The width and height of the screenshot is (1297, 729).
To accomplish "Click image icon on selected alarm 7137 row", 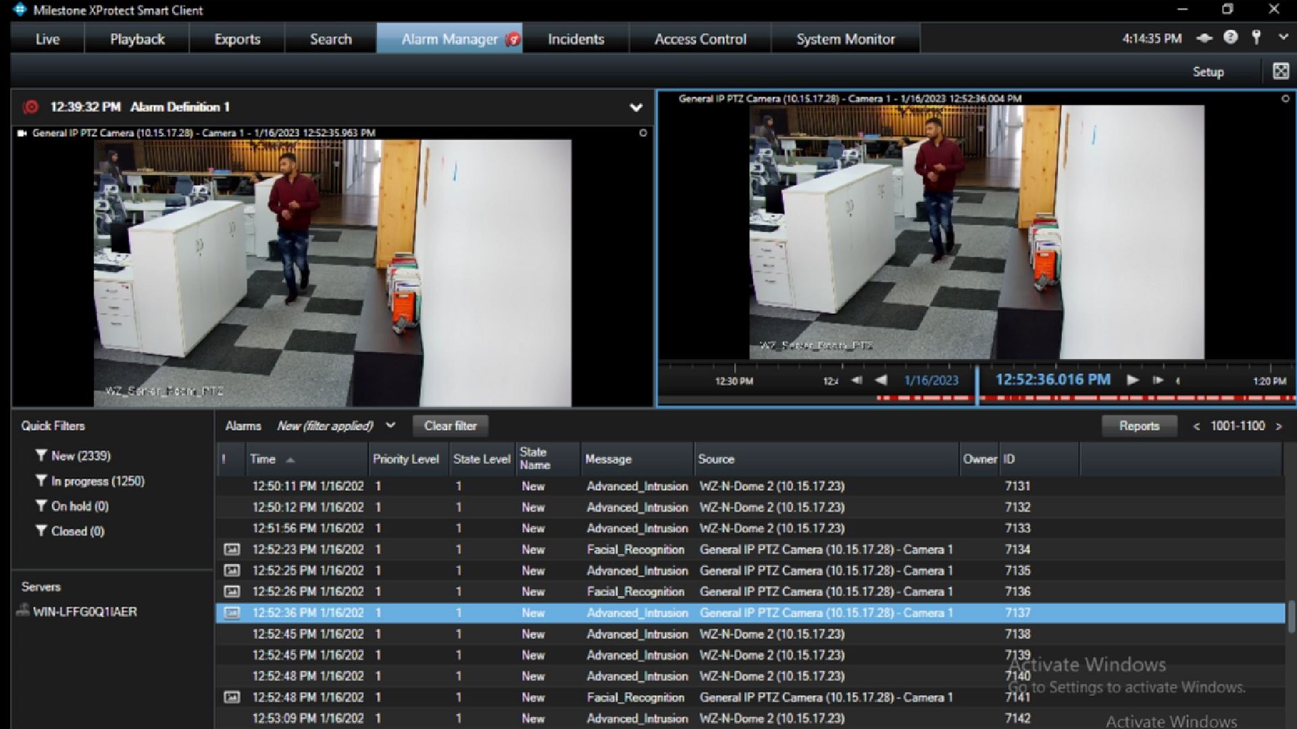I will pyautogui.click(x=232, y=613).
